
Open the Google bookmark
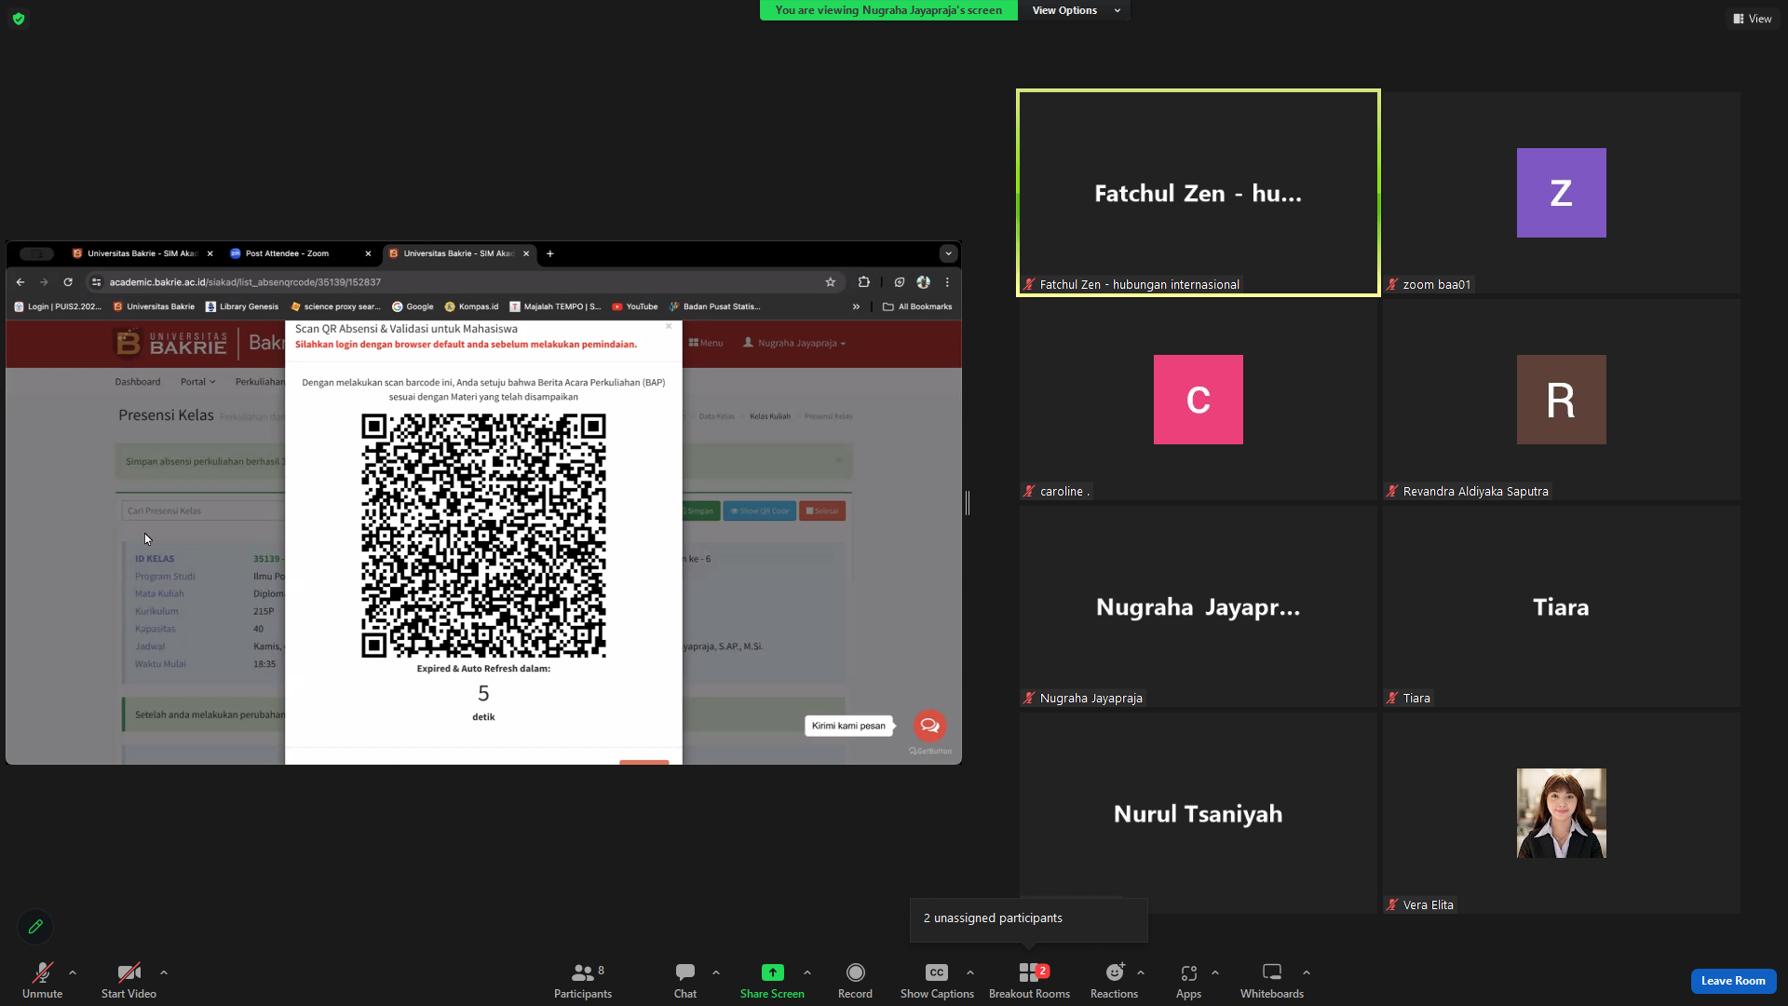pos(413,306)
